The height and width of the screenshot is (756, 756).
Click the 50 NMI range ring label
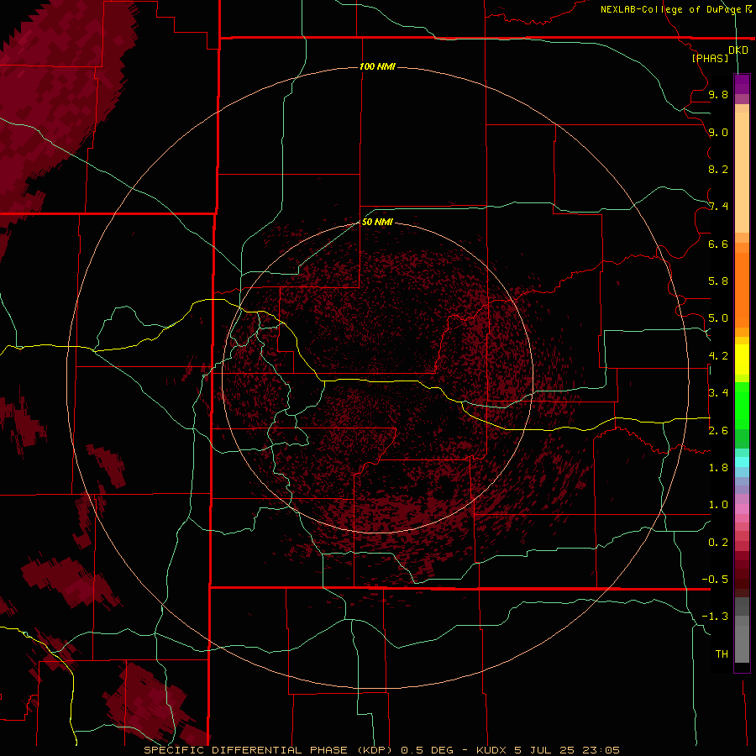coord(377,222)
